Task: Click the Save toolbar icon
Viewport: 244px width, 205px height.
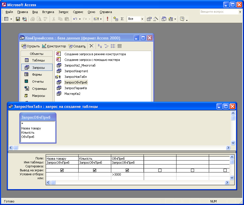Action: [18, 19]
